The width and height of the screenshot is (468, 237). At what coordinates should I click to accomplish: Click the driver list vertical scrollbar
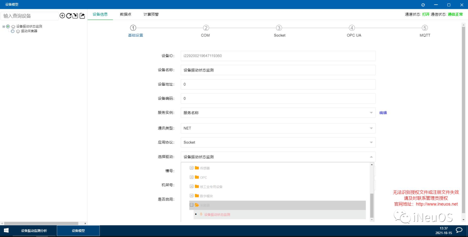tap(372, 205)
